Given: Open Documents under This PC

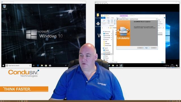Looking at the screenshot, I should coord(107,52).
